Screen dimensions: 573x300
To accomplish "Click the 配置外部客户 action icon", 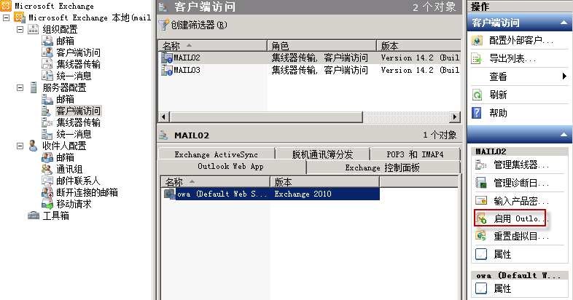I will [477, 40].
